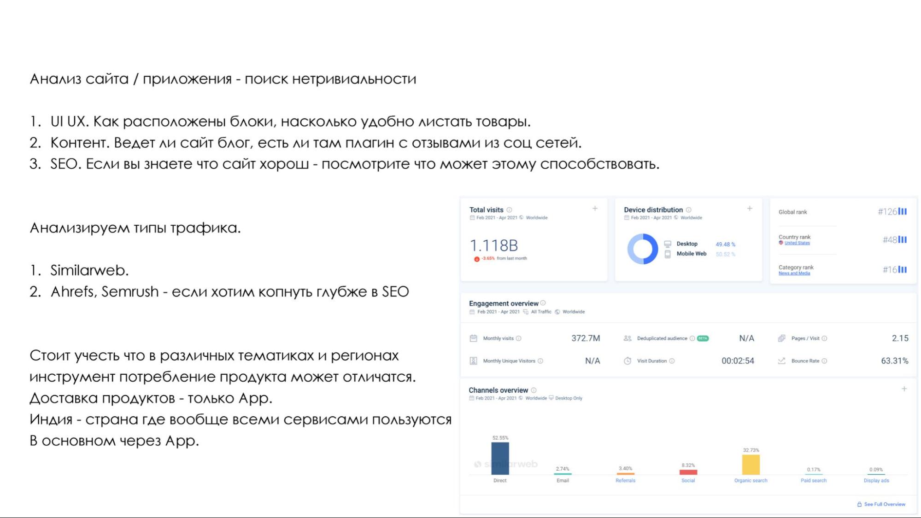The width and height of the screenshot is (921, 518).
Task: Open the info icon beside Device distribution title
Action: point(688,210)
